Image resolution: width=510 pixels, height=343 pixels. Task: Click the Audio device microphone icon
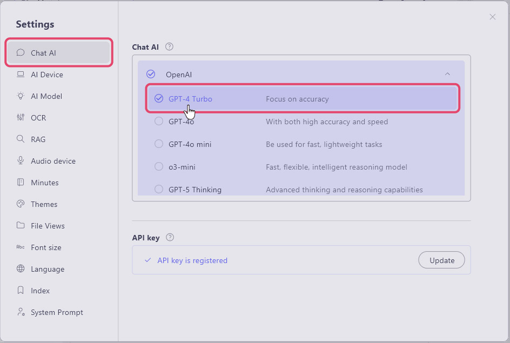pyautogui.click(x=21, y=161)
